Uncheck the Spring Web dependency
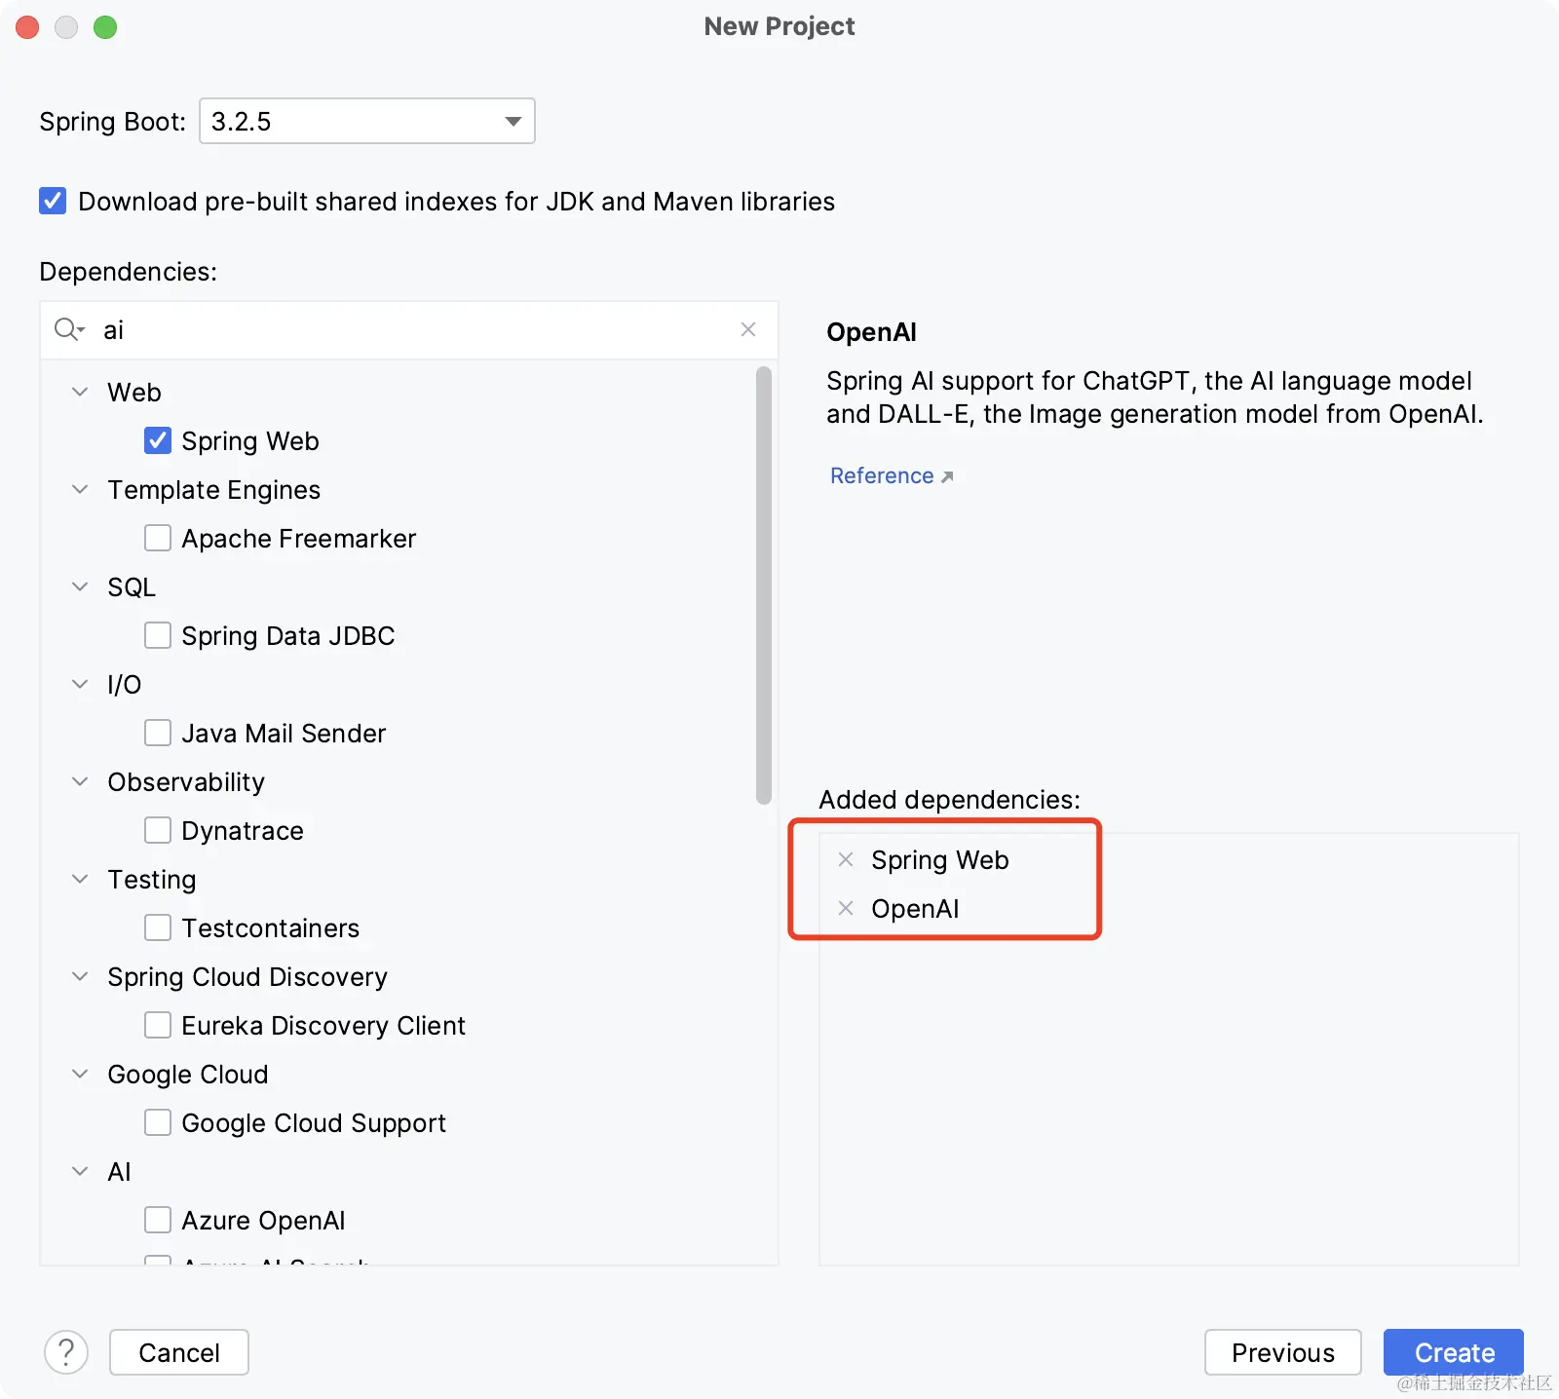 click(x=158, y=440)
